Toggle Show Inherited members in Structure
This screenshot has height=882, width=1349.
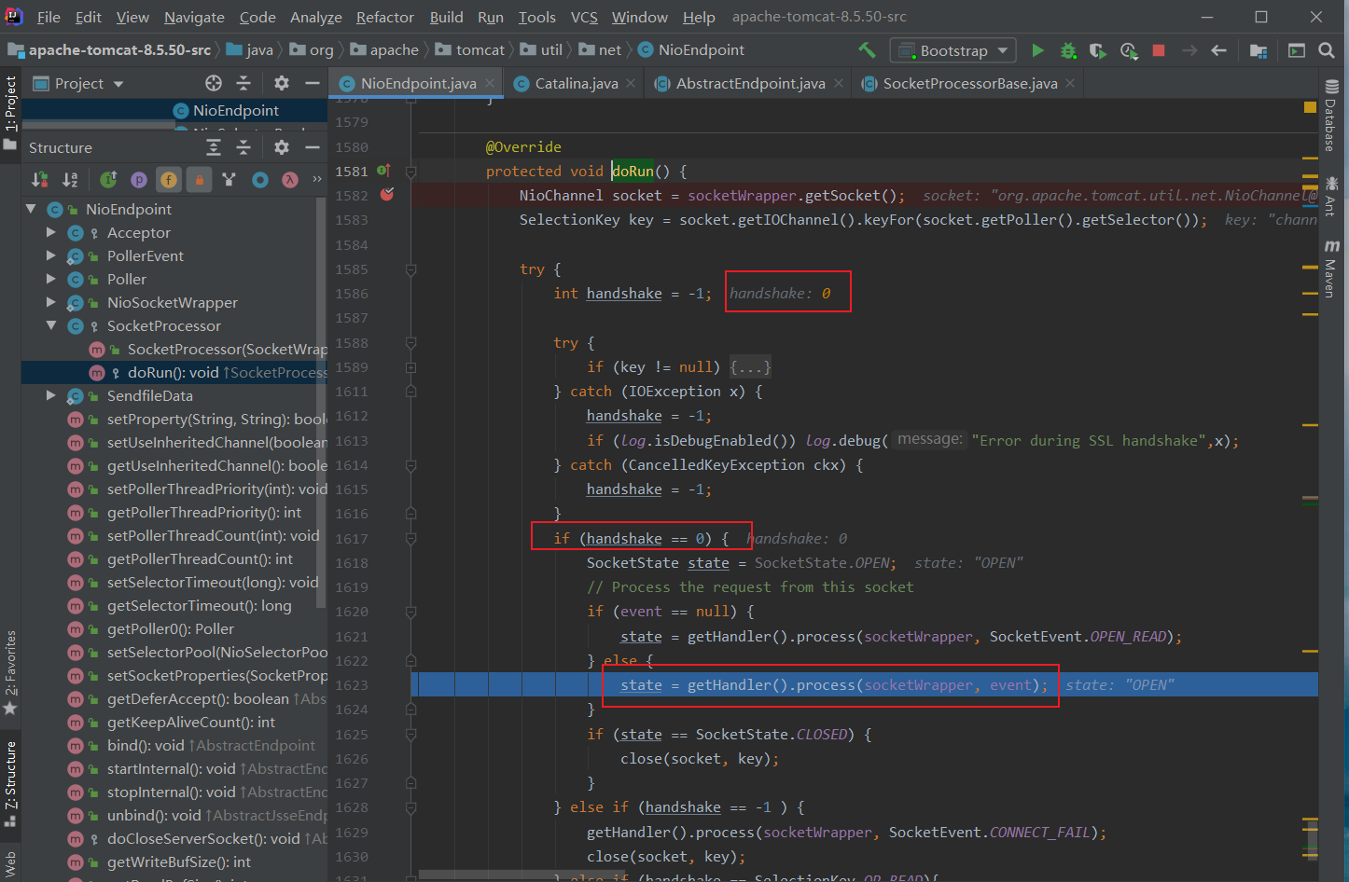click(x=108, y=179)
